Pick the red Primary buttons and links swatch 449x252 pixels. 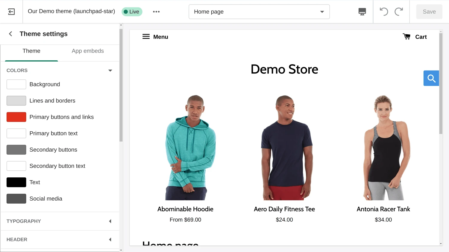[16, 117]
